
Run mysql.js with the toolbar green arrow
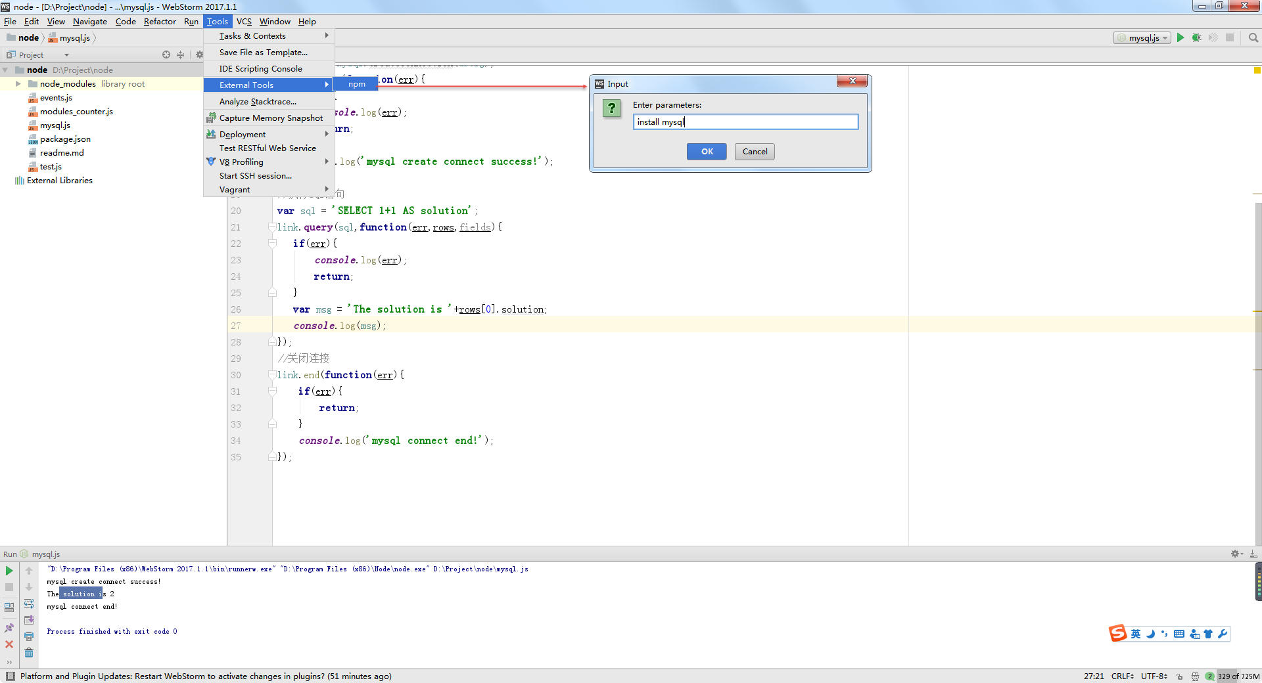pos(1180,38)
